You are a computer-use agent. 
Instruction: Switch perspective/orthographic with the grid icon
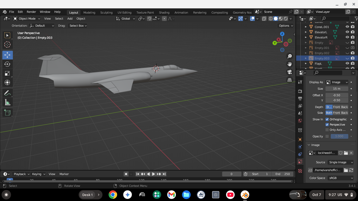coord(290,80)
